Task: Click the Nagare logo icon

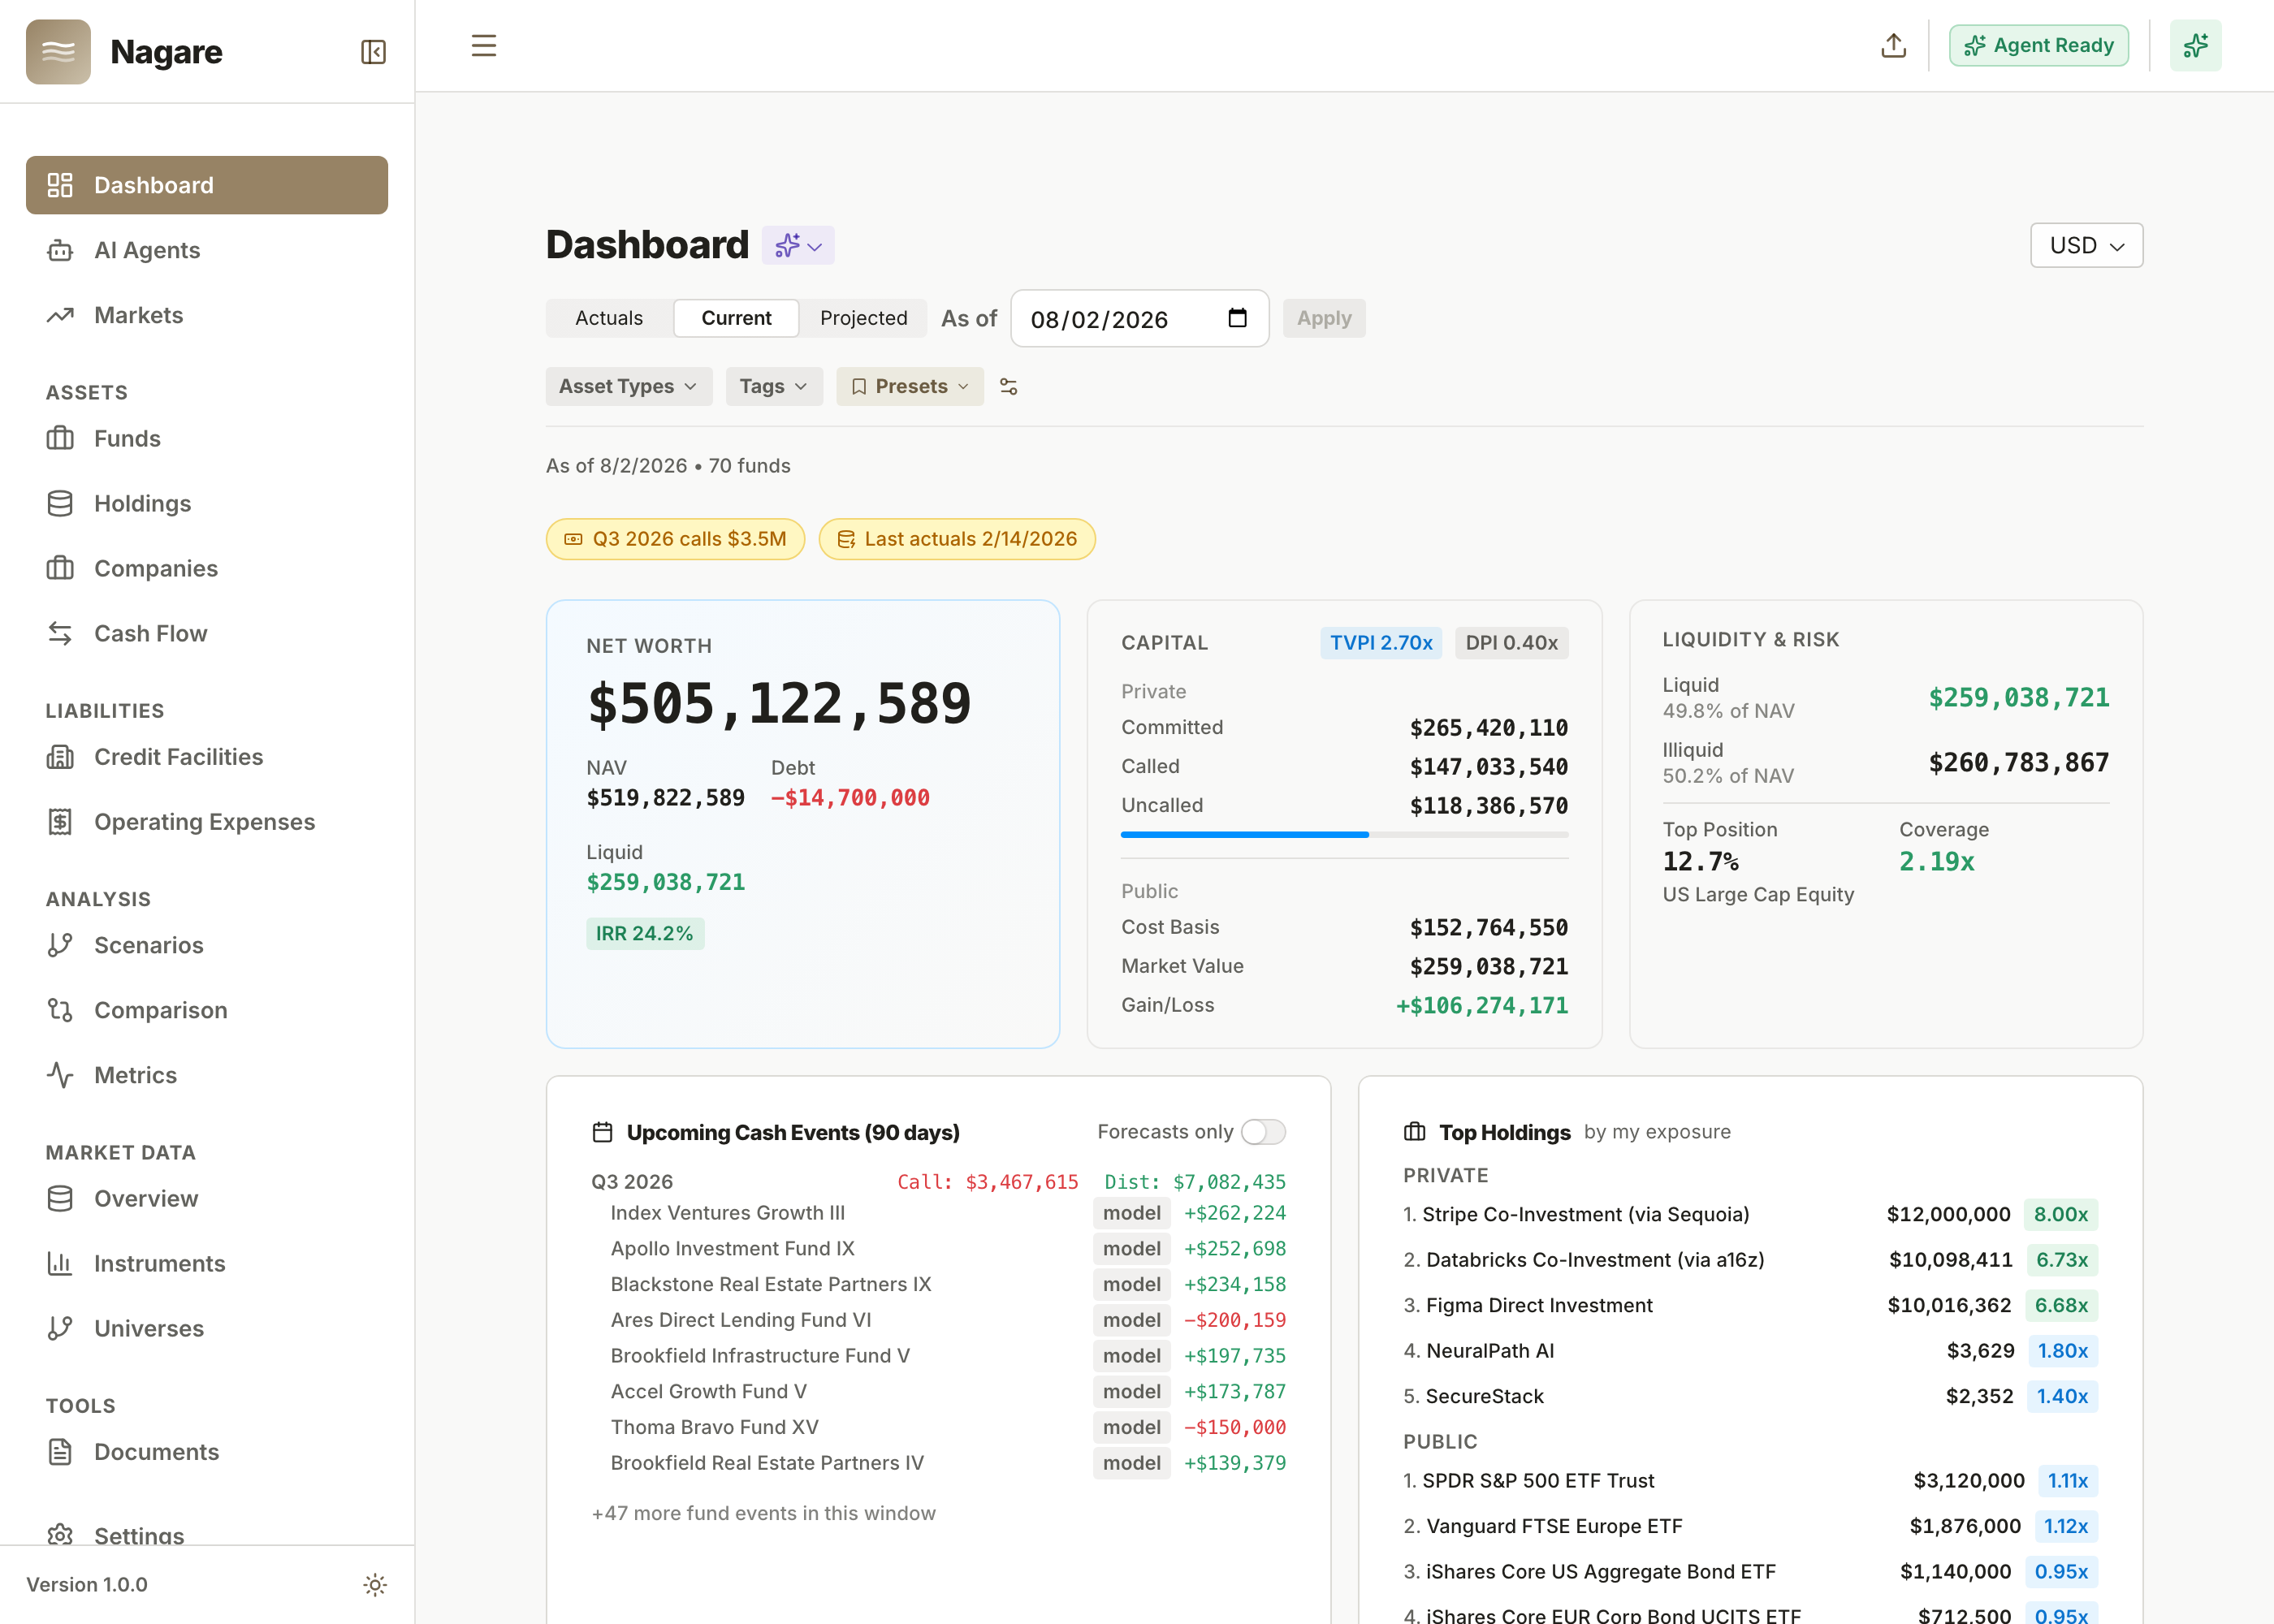Action: click(x=58, y=52)
